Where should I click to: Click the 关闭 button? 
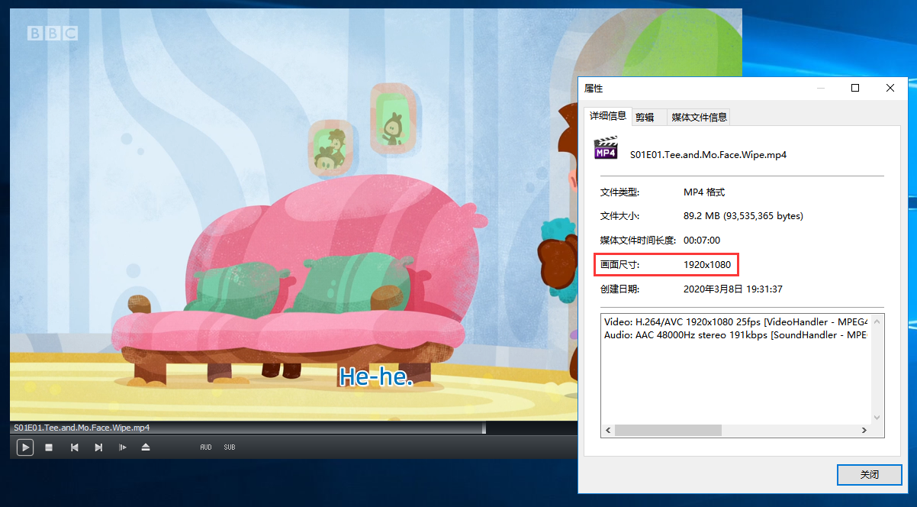tap(869, 474)
